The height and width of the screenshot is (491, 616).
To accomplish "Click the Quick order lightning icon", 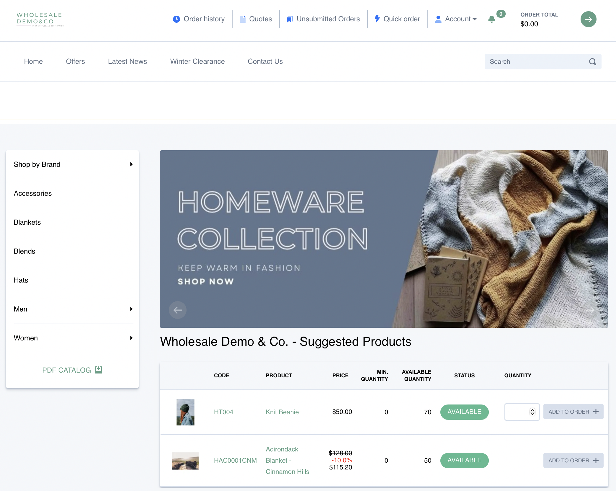I will coord(377,19).
